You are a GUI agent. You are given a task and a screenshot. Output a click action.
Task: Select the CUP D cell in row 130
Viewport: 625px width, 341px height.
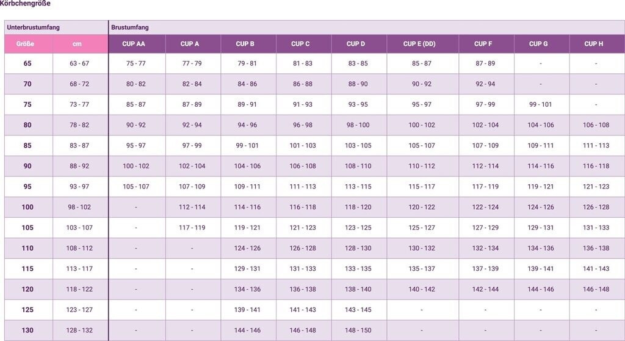click(x=358, y=331)
